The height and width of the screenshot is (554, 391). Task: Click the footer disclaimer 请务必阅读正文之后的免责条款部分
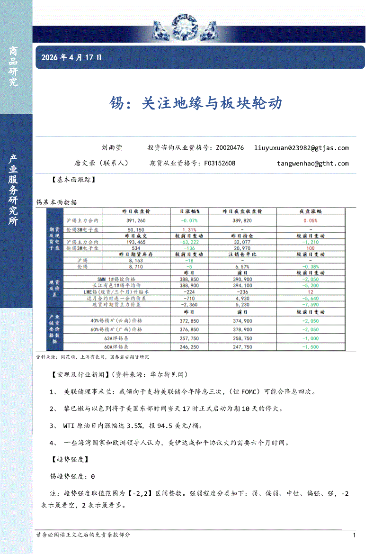83,535
